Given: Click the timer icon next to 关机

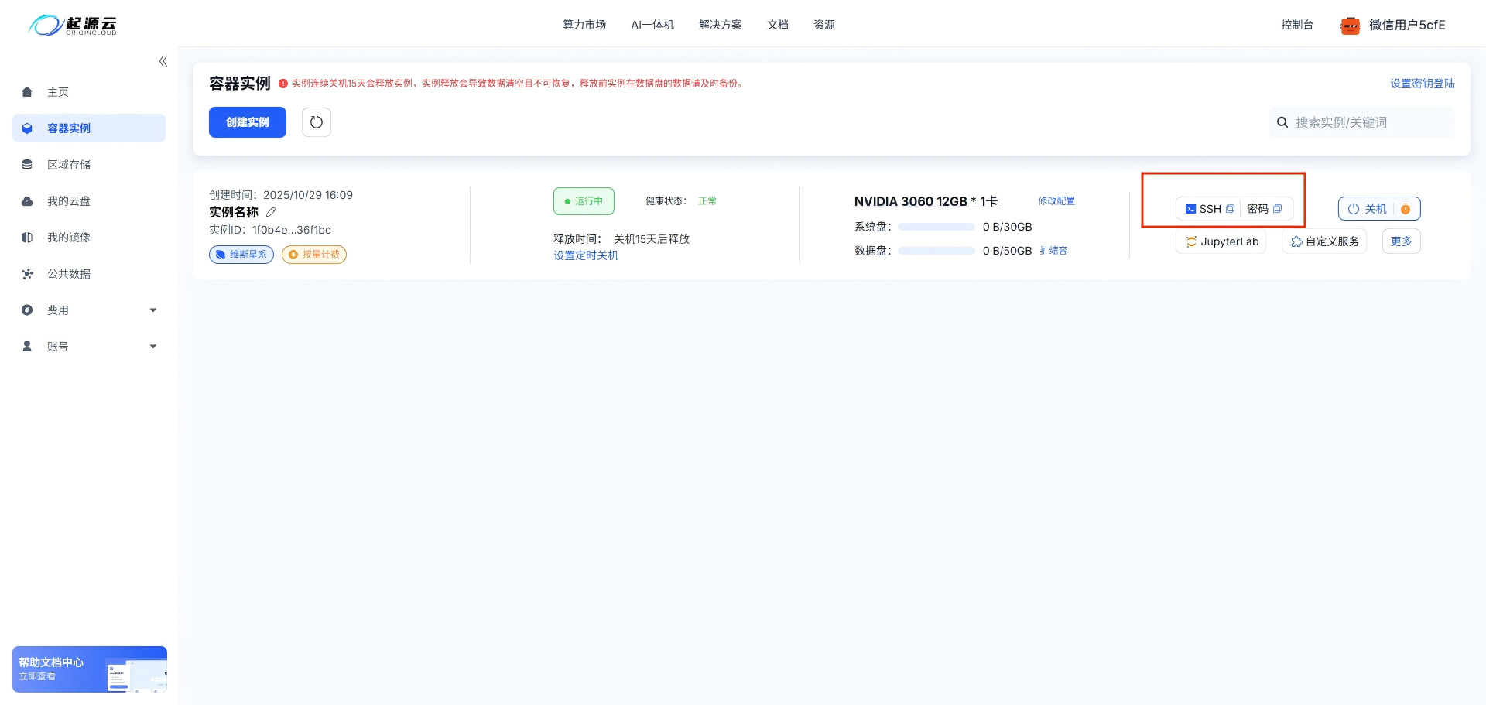Looking at the screenshot, I should (1406, 208).
